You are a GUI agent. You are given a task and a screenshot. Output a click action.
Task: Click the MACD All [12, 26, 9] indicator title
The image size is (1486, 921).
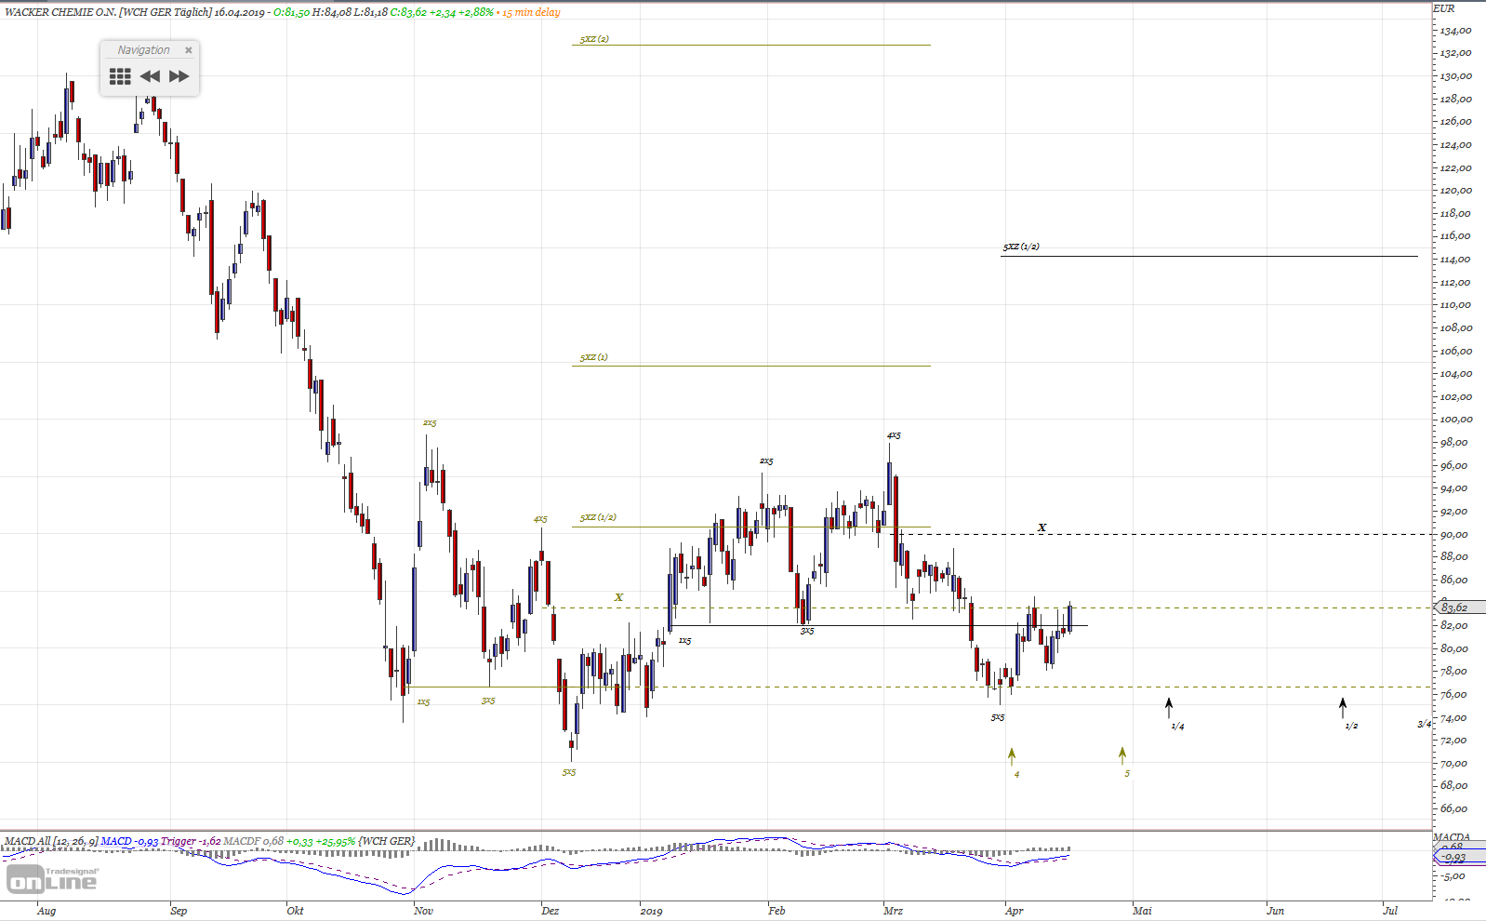click(x=51, y=841)
